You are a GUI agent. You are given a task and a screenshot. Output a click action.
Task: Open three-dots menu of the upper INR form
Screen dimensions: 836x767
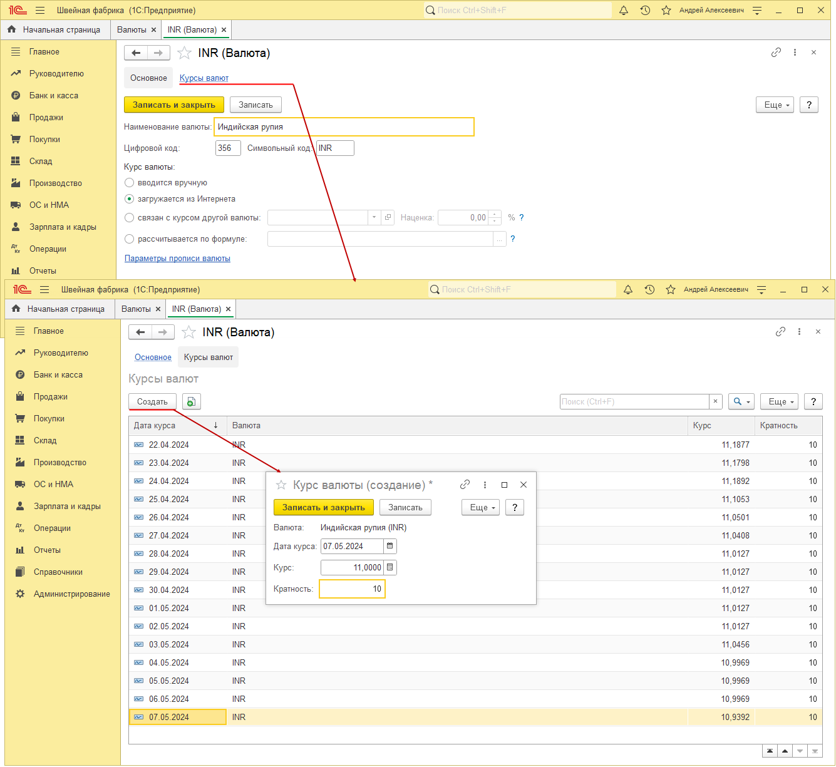[795, 53]
